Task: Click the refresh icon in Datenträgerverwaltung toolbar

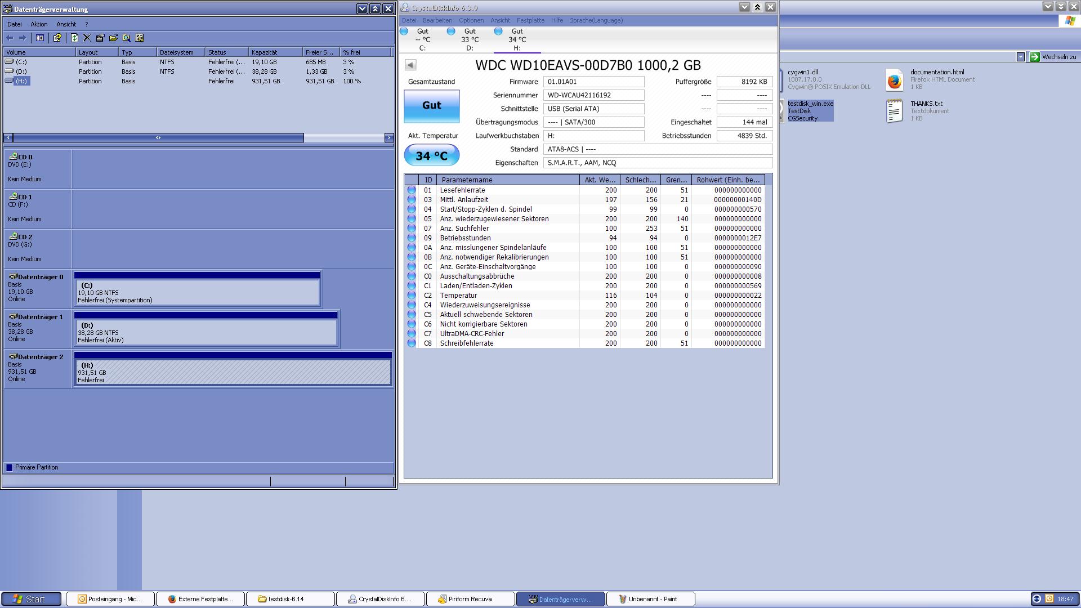Action: pos(74,38)
